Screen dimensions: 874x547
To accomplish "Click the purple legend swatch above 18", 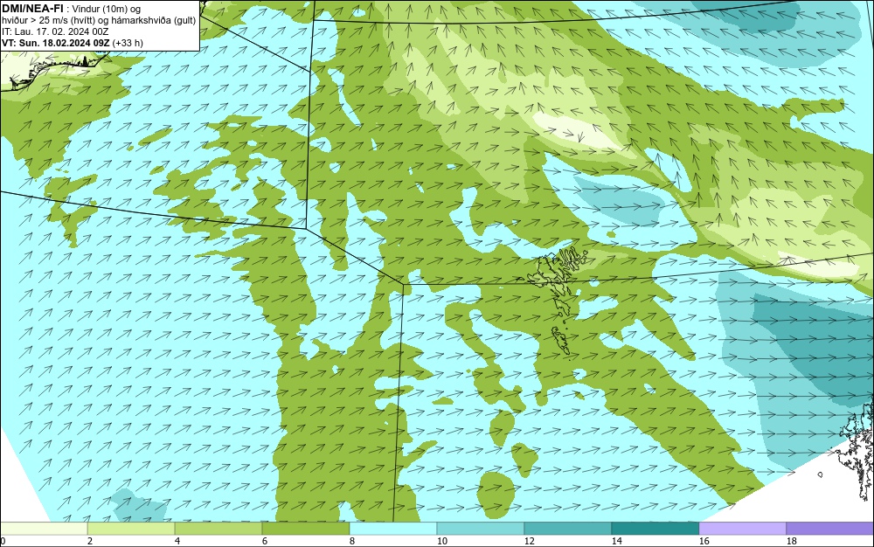I will tap(830, 528).
